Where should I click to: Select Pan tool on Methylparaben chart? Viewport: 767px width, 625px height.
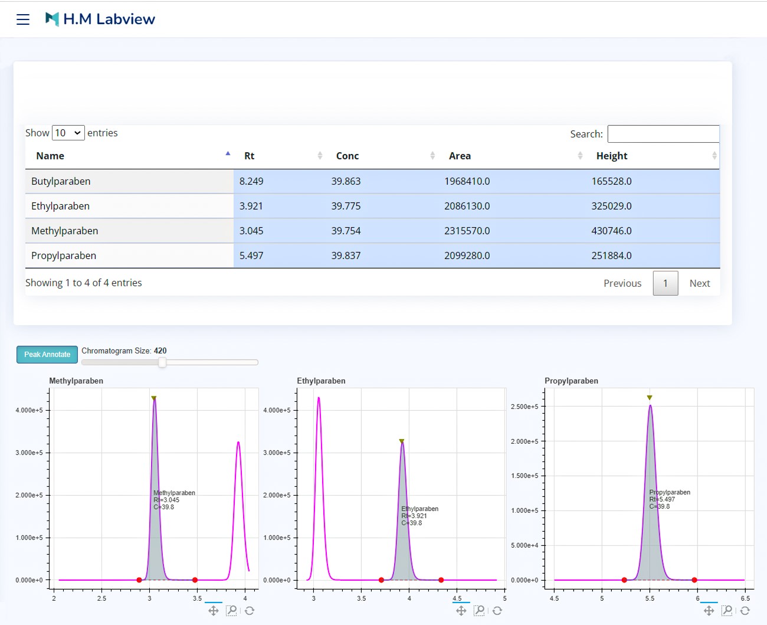coord(214,611)
